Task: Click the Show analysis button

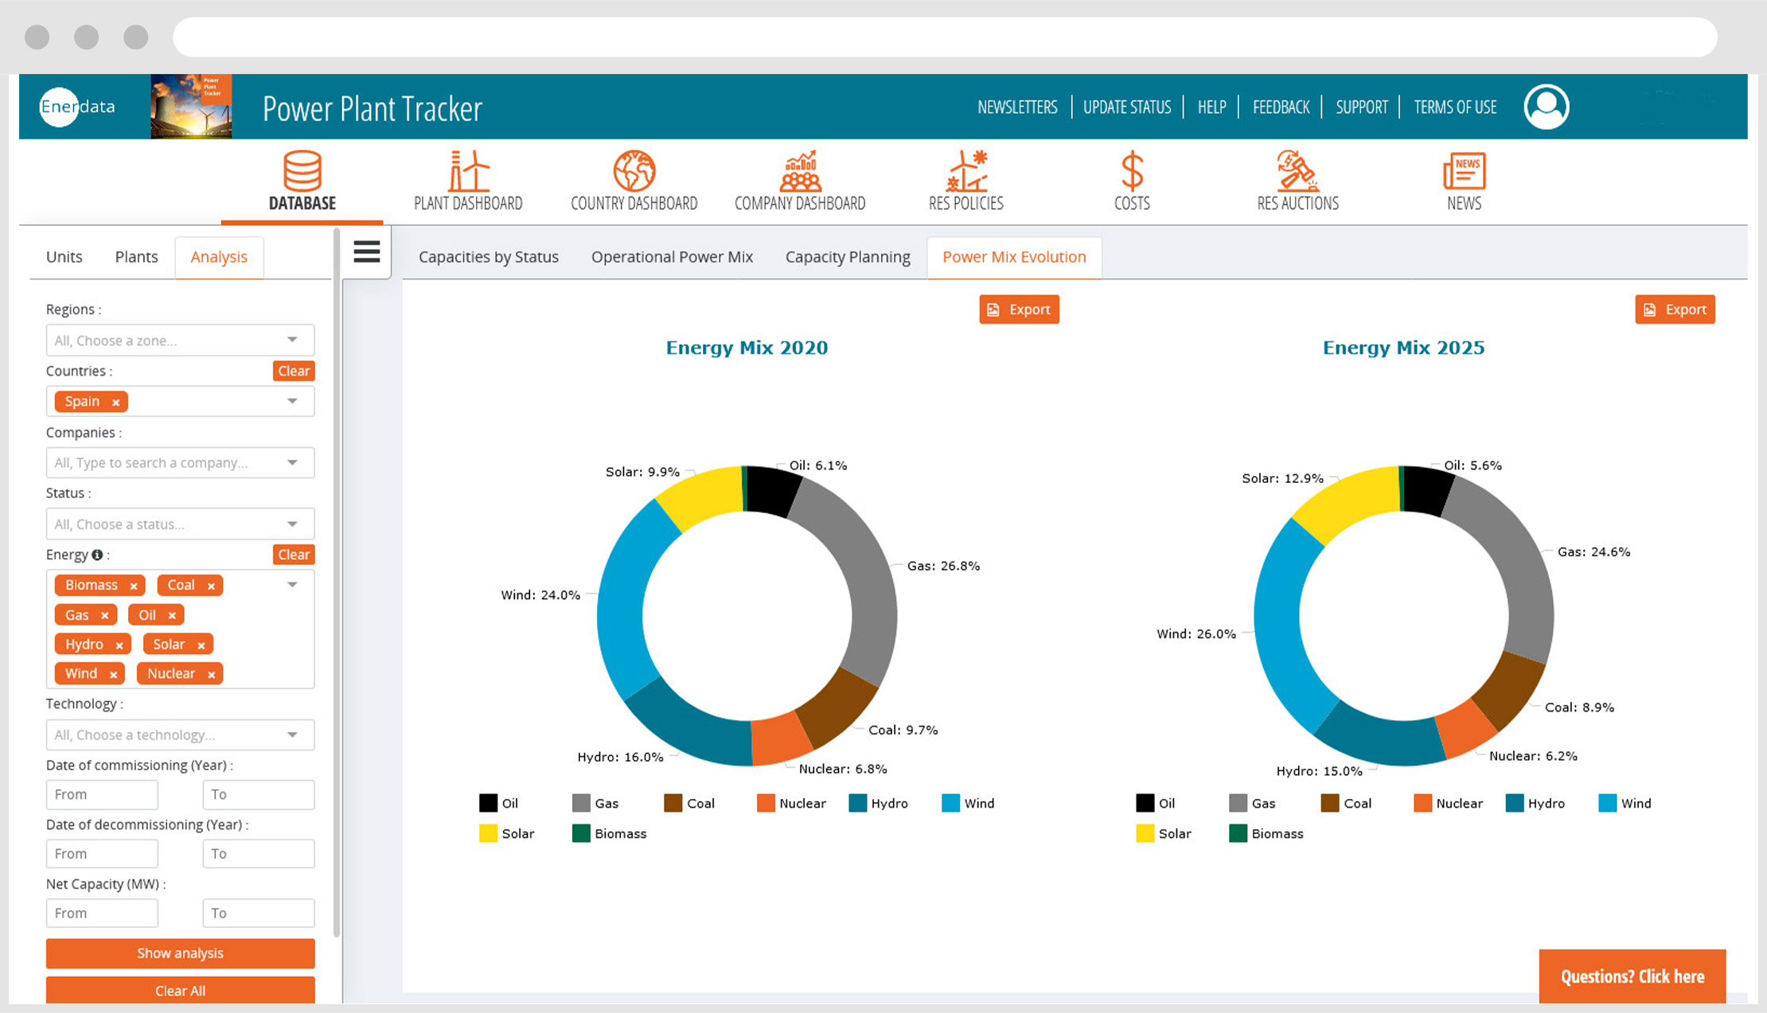Action: 180,953
